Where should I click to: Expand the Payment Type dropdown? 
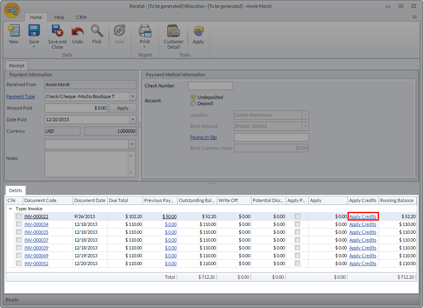click(x=133, y=96)
